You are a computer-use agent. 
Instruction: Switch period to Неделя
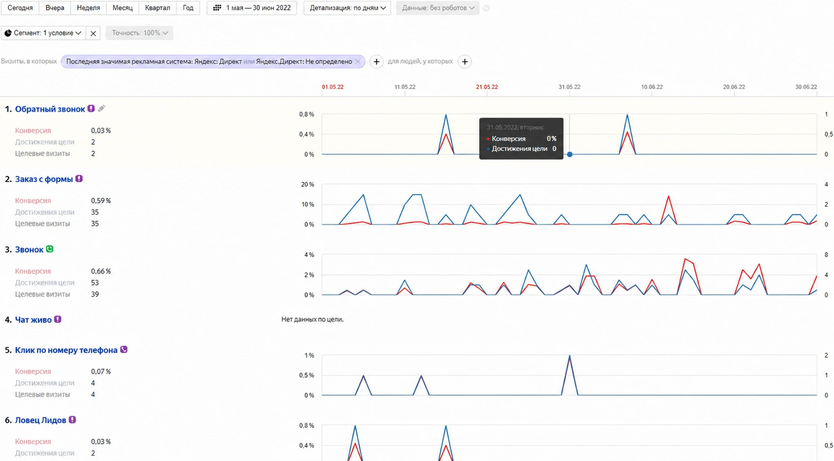coord(88,8)
